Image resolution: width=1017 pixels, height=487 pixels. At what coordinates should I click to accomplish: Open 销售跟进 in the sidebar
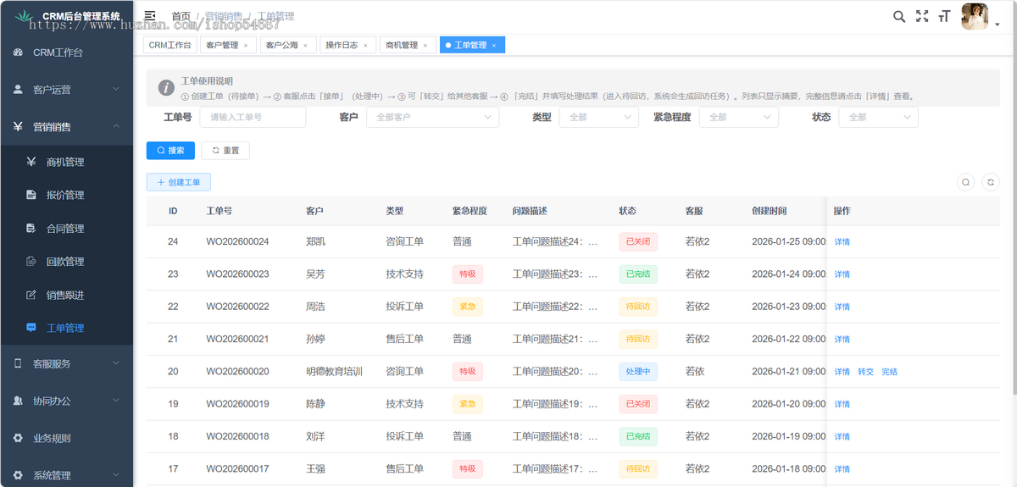pyautogui.click(x=66, y=295)
